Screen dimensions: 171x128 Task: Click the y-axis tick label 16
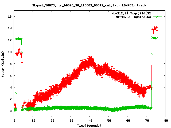(10, 17)
